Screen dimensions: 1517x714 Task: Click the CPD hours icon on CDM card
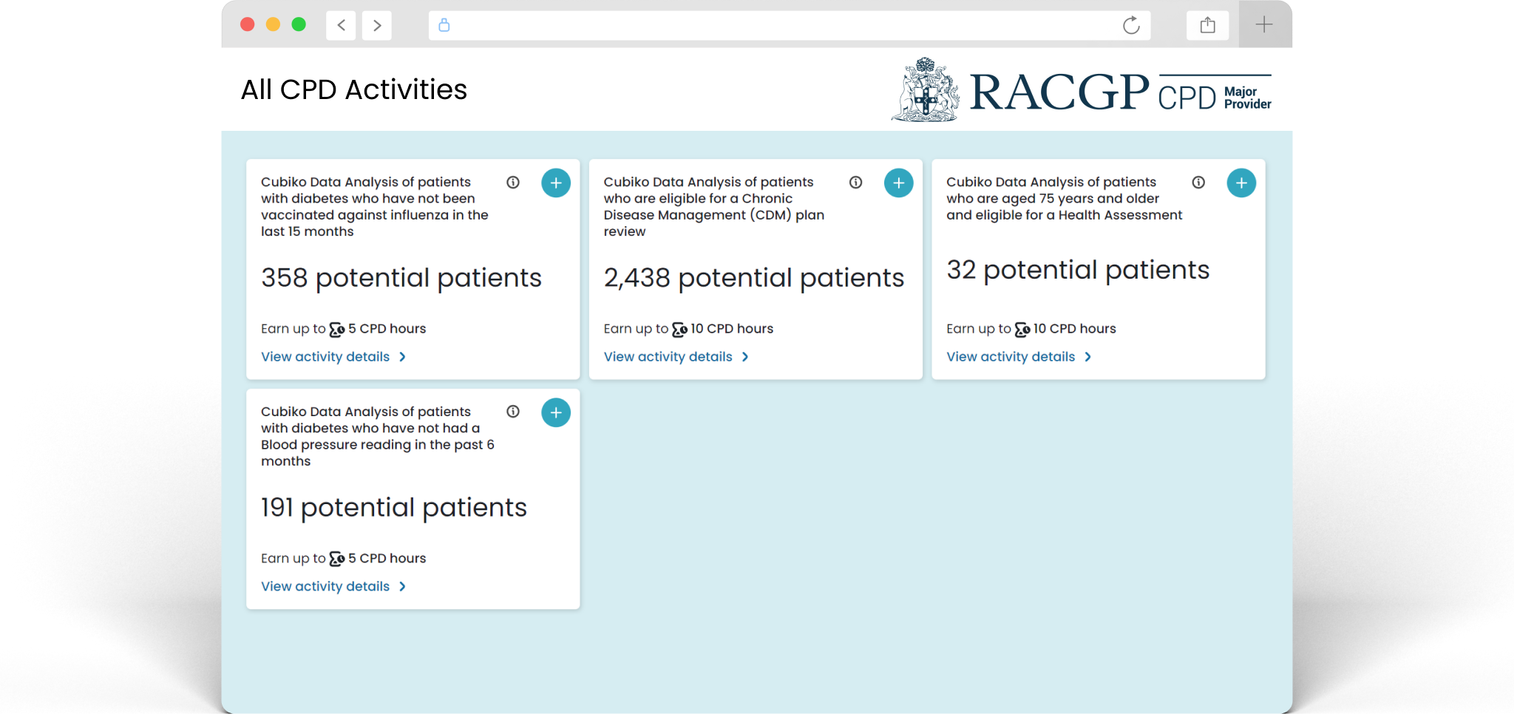pyautogui.click(x=679, y=330)
